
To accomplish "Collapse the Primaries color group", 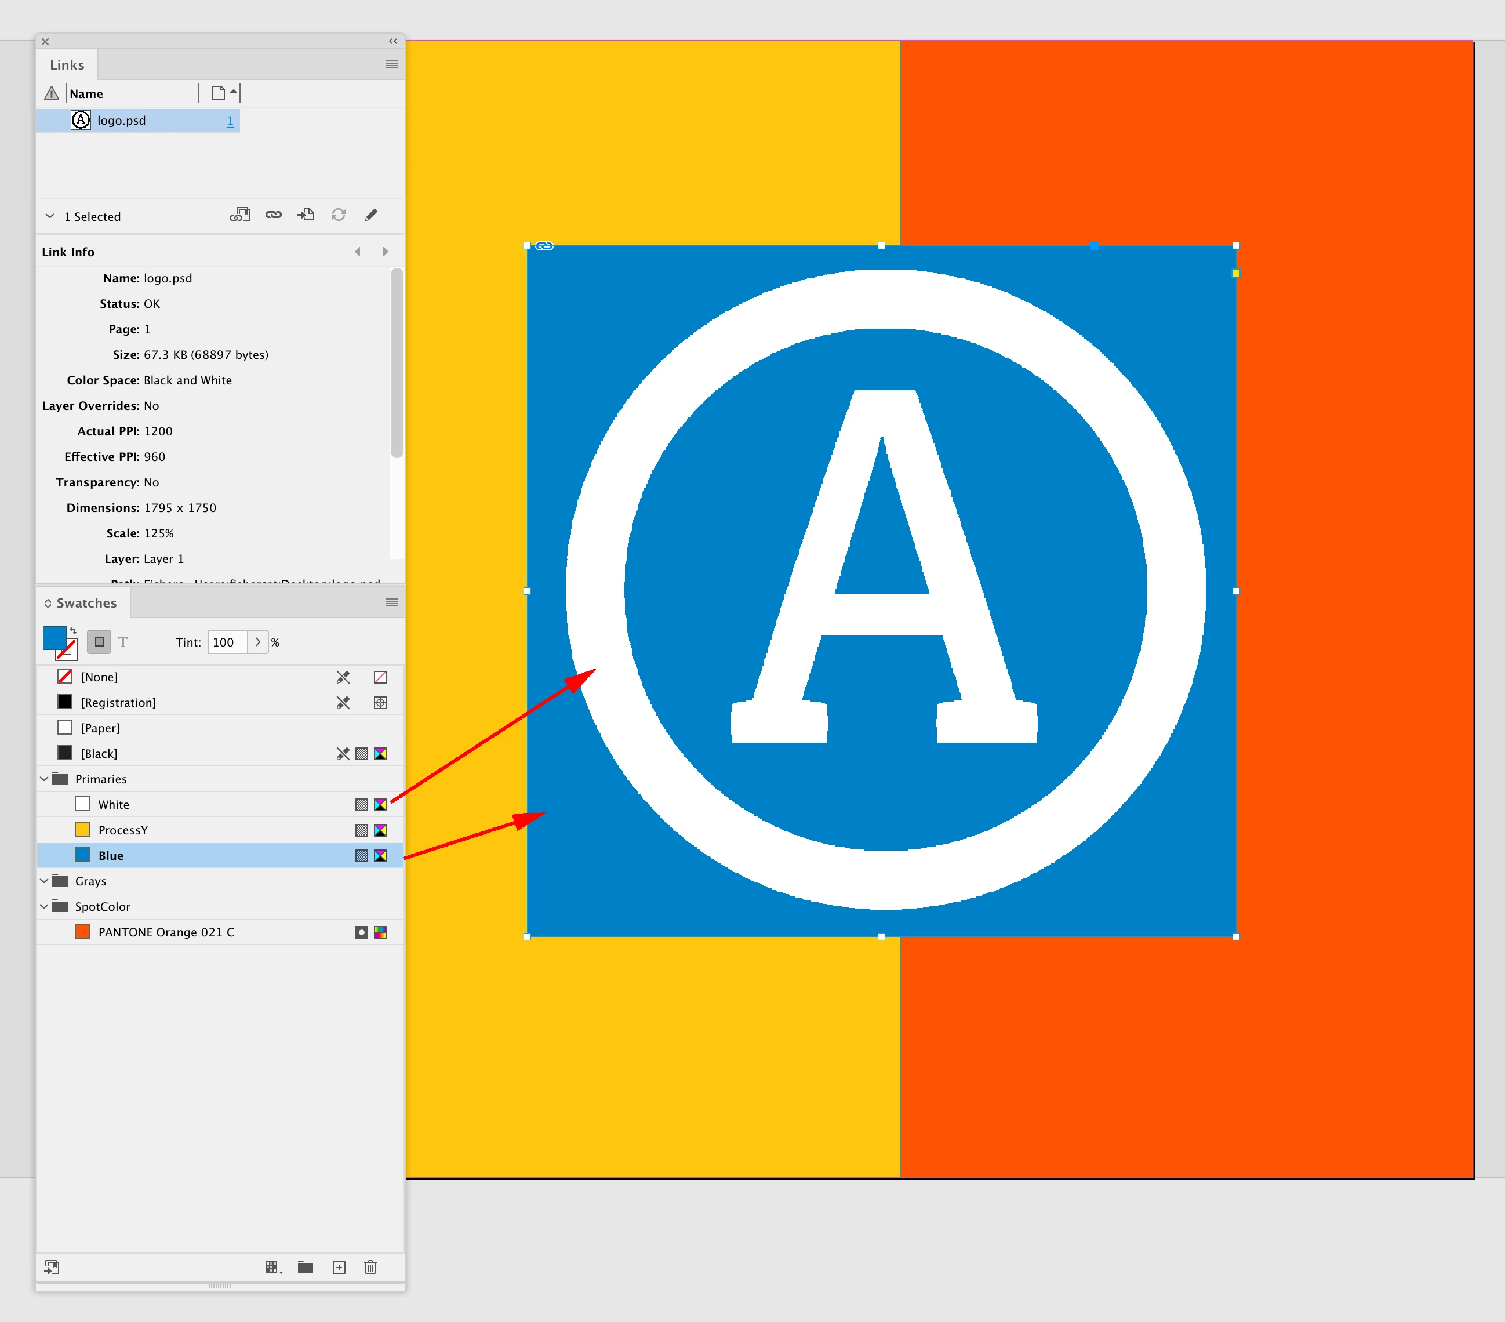I will 44,779.
